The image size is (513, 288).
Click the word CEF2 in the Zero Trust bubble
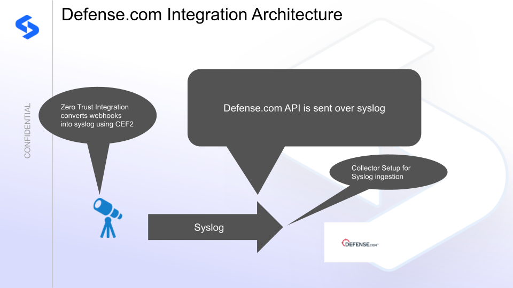(131, 125)
